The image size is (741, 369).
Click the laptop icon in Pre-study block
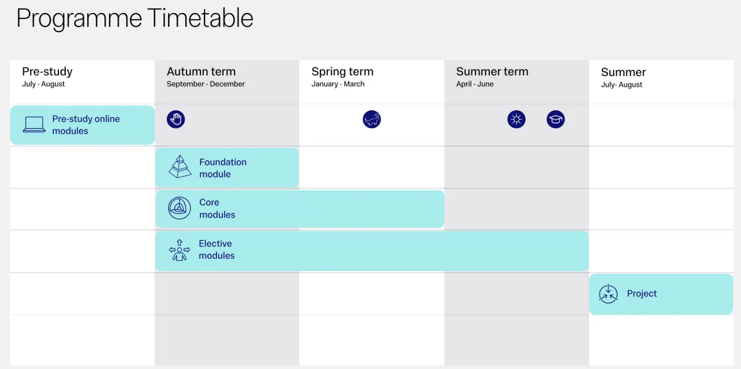(x=34, y=125)
